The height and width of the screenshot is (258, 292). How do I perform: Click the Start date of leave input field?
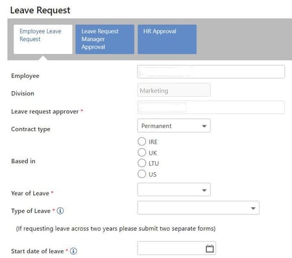pos(176,248)
